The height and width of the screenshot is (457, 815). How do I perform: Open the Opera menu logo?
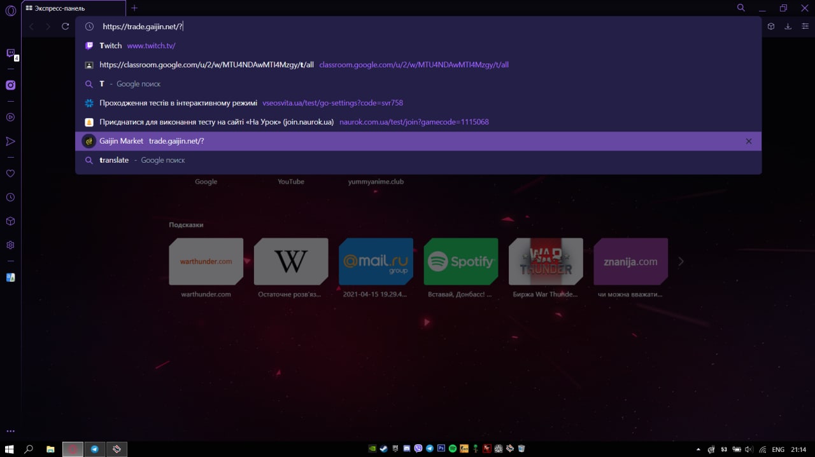click(10, 11)
